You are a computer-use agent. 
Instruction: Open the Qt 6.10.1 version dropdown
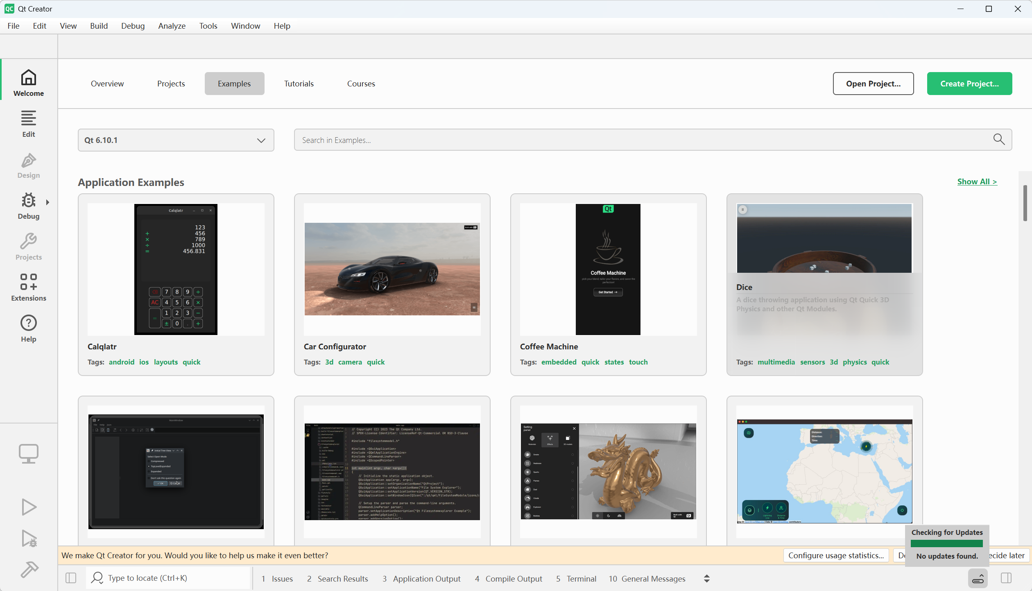[x=176, y=140]
